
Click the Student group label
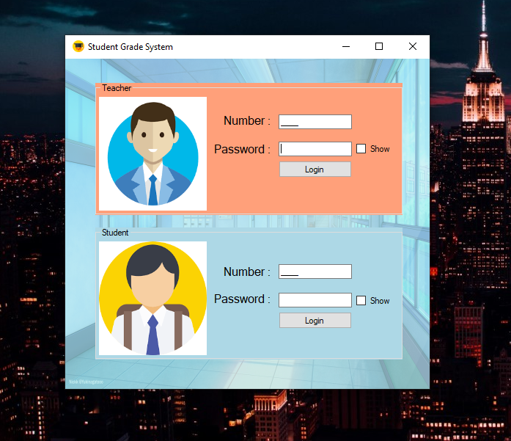click(115, 233)
